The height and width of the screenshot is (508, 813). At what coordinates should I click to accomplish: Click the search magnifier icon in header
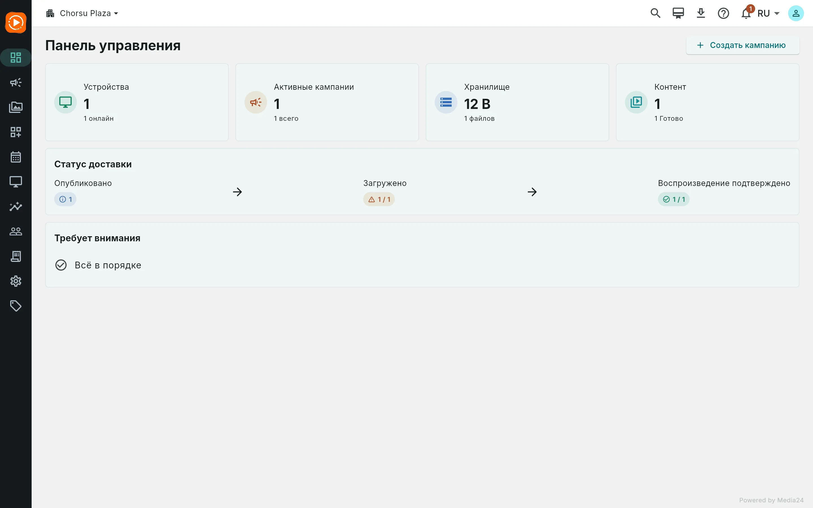pos(655,14)
